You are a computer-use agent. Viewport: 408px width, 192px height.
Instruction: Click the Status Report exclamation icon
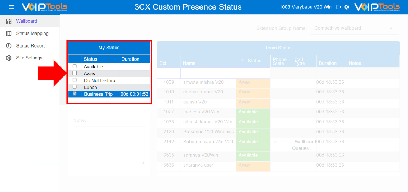[9, 45]
